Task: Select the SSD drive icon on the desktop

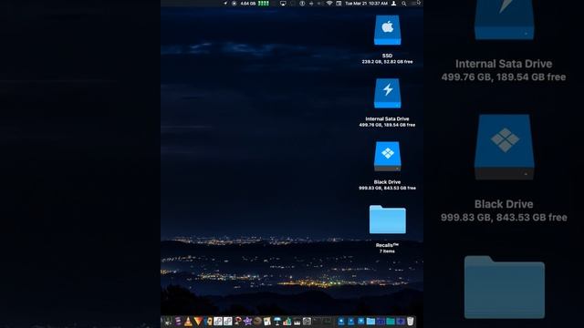Action: pyautogui.click(x=387, y=30)
